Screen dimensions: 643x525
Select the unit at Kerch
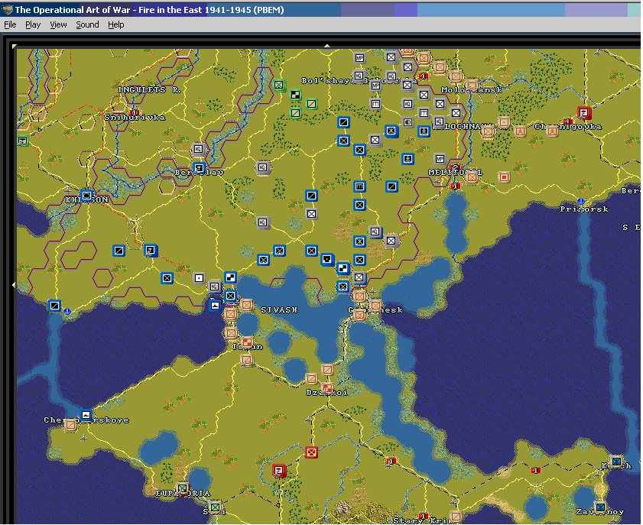[x=616, y=461]
